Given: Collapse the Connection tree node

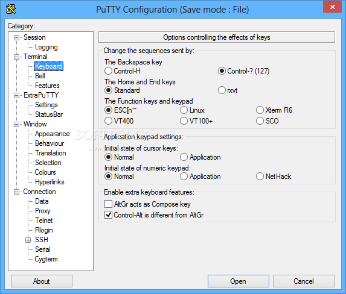Looking at the screenshot, I should (x=16, y=192).
